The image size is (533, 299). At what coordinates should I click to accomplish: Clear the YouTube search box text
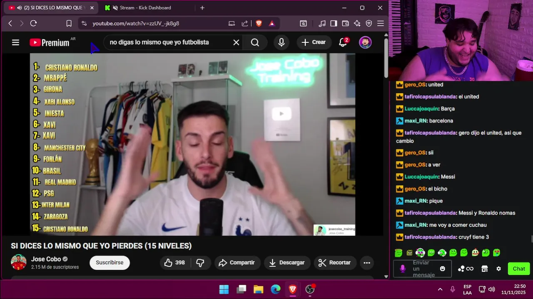click(236, 42)
